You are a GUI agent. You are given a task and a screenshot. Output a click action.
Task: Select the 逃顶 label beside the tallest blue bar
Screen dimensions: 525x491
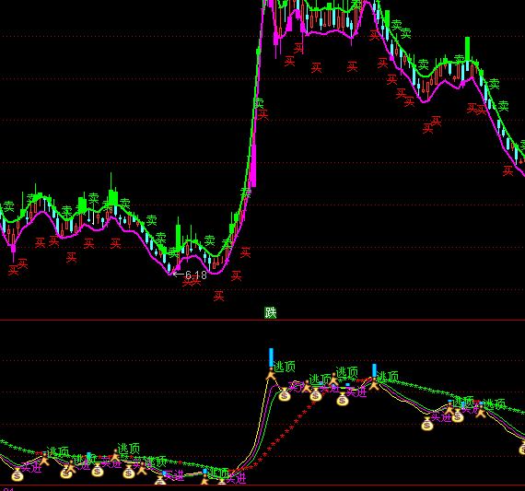[x=285, y=367]
